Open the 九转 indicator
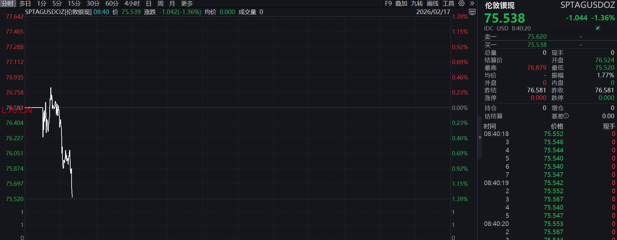The image size is (617, 240). click(x=417, y=3)
